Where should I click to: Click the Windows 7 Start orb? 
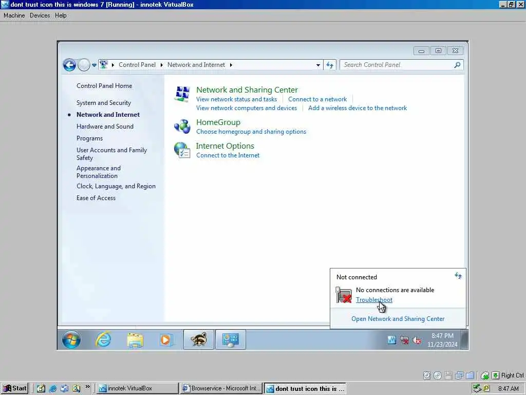click(x=71, y=339)
